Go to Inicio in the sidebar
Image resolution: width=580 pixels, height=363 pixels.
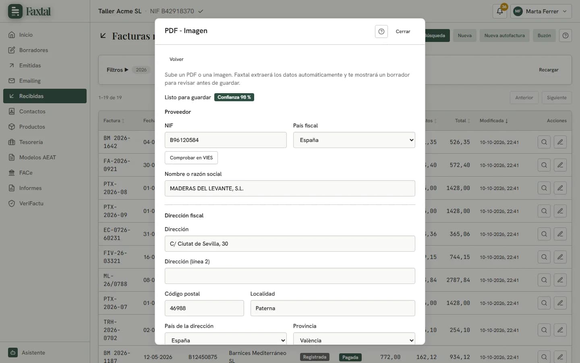(45, 35)
